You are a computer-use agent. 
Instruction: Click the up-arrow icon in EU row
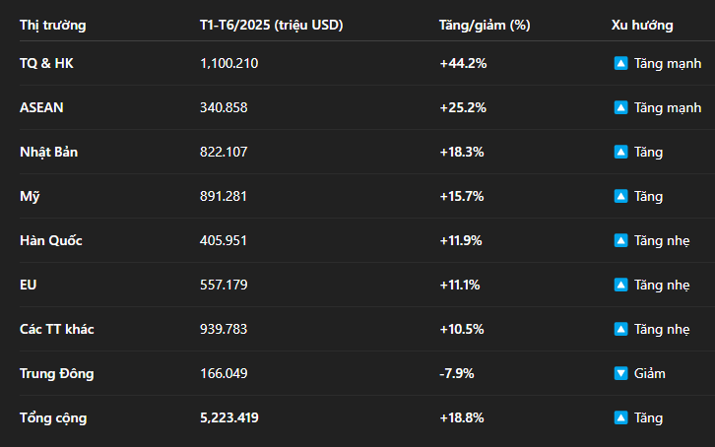coord(620,285)
